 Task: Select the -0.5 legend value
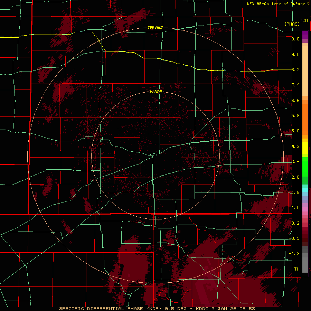coord(294,238)
